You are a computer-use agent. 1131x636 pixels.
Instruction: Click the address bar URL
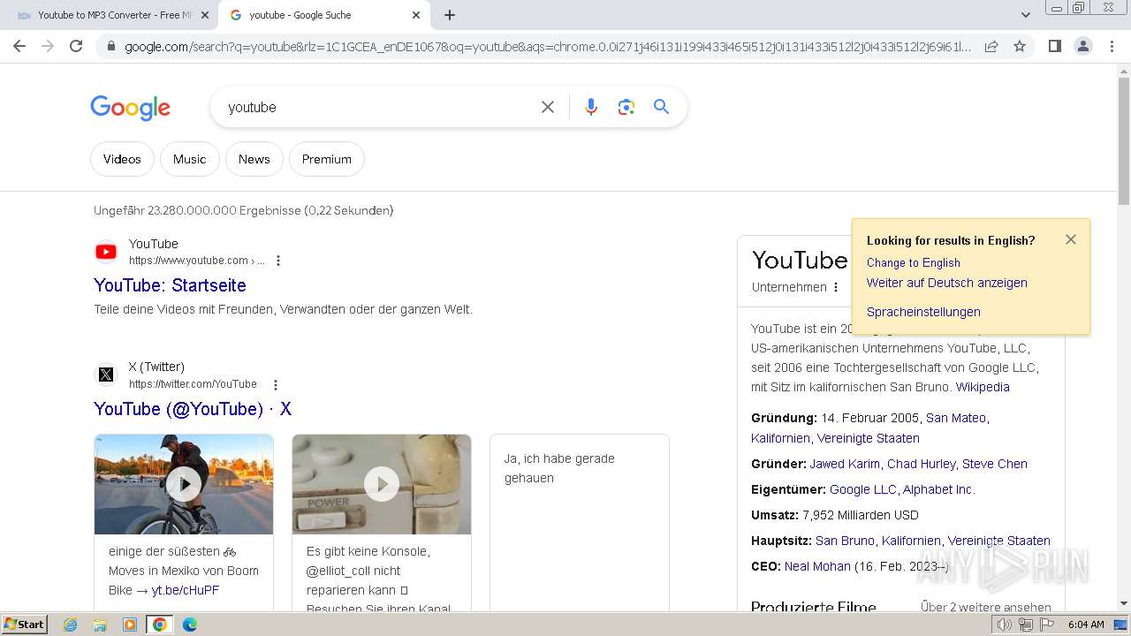click(548, 46)
